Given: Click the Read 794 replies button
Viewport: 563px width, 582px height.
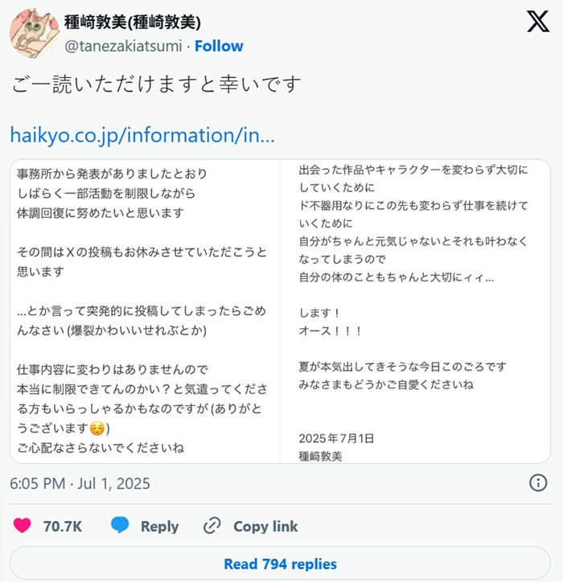Looking at the screenshot, I should pos(280,564).
